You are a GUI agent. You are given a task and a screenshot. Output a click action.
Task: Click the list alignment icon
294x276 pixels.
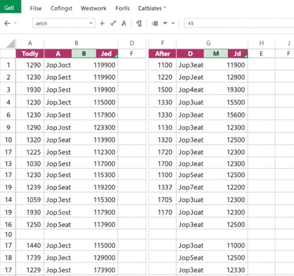(155, 24)
